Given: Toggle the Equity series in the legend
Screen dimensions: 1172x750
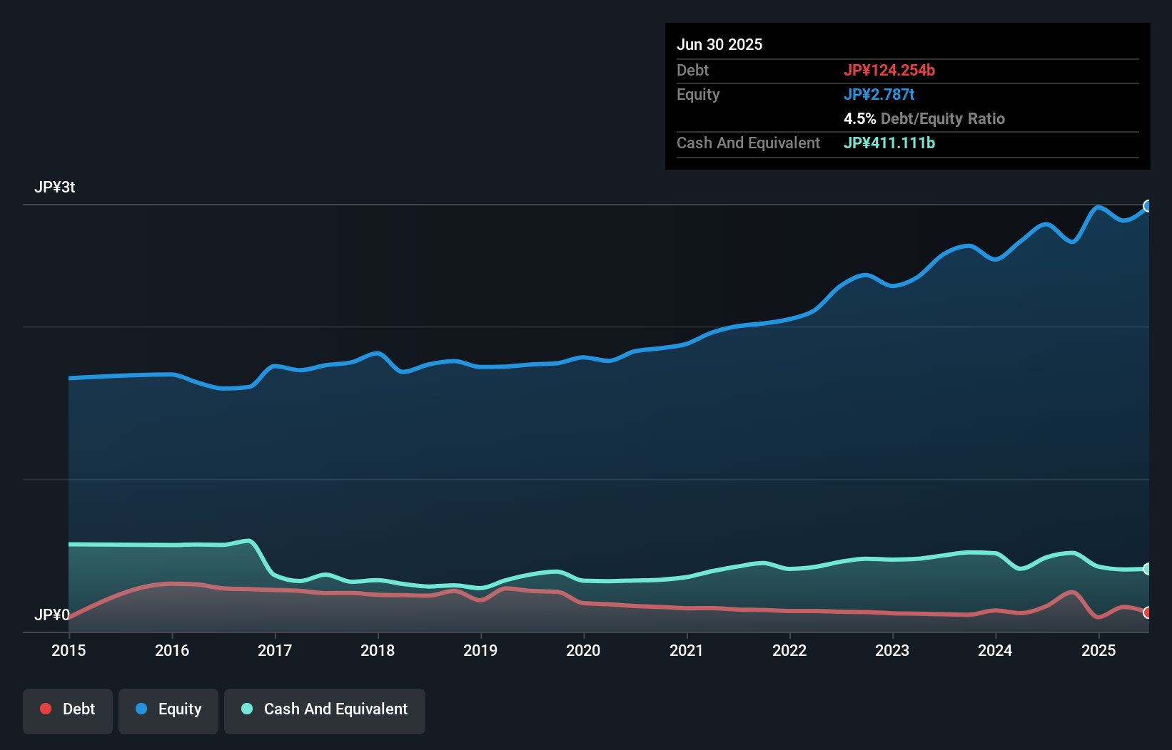Looking at the screenshot, I should 168,709.
